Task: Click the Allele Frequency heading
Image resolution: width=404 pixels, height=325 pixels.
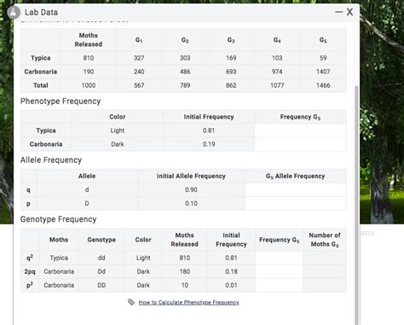Action: pyautogui.click(x=51, y=160)
